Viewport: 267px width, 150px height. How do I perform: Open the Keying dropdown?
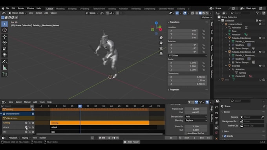click(26, 138)
